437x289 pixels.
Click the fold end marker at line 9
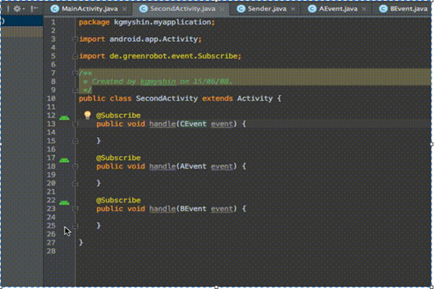click(75, 90)
